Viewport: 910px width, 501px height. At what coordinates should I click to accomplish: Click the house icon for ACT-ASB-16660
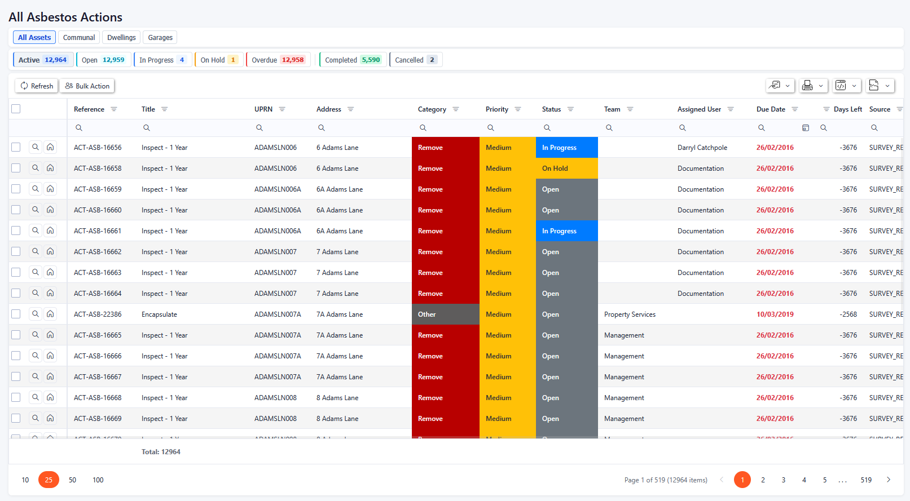tap(50, 210)
